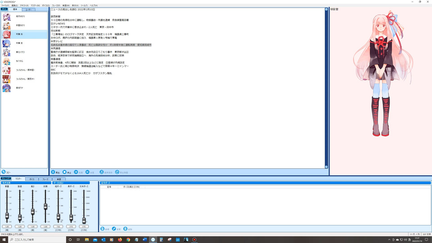Click the taskbar search box
The image size is (432, 243).
click(x=37, y=239)
